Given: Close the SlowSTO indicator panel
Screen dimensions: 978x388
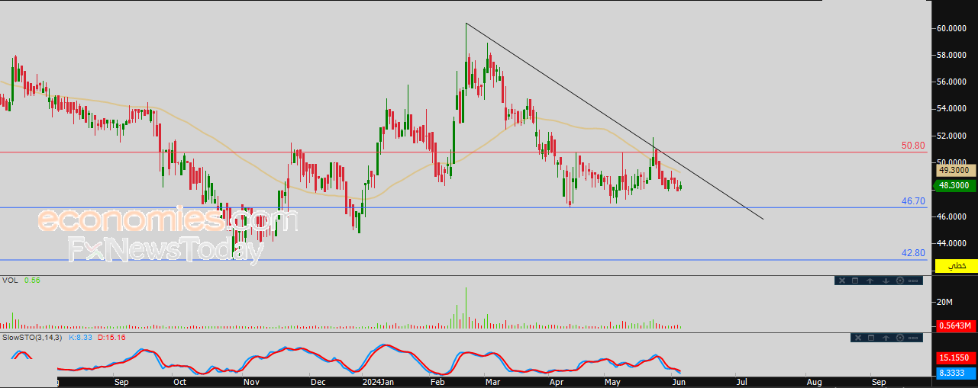Looking at the screenshot, I should tap(858, 338).
